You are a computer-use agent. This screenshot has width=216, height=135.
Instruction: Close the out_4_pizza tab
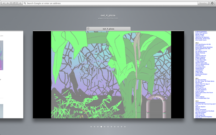[x=88, y=29]
